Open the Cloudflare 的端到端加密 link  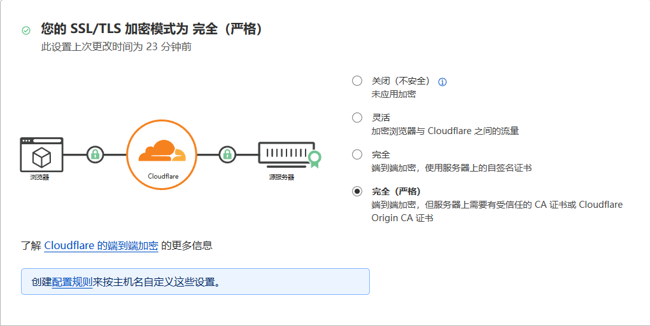pos(101,245)
